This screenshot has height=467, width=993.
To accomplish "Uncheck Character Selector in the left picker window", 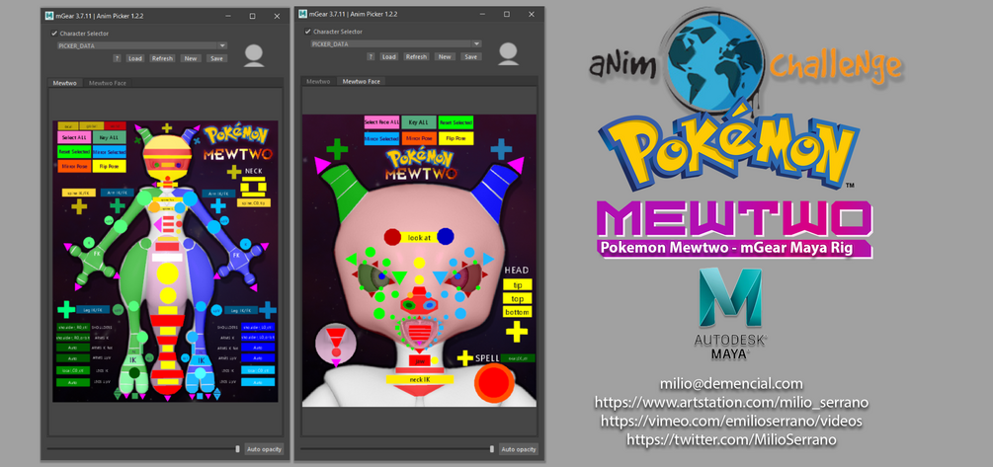I will click(x=53, y=34).
